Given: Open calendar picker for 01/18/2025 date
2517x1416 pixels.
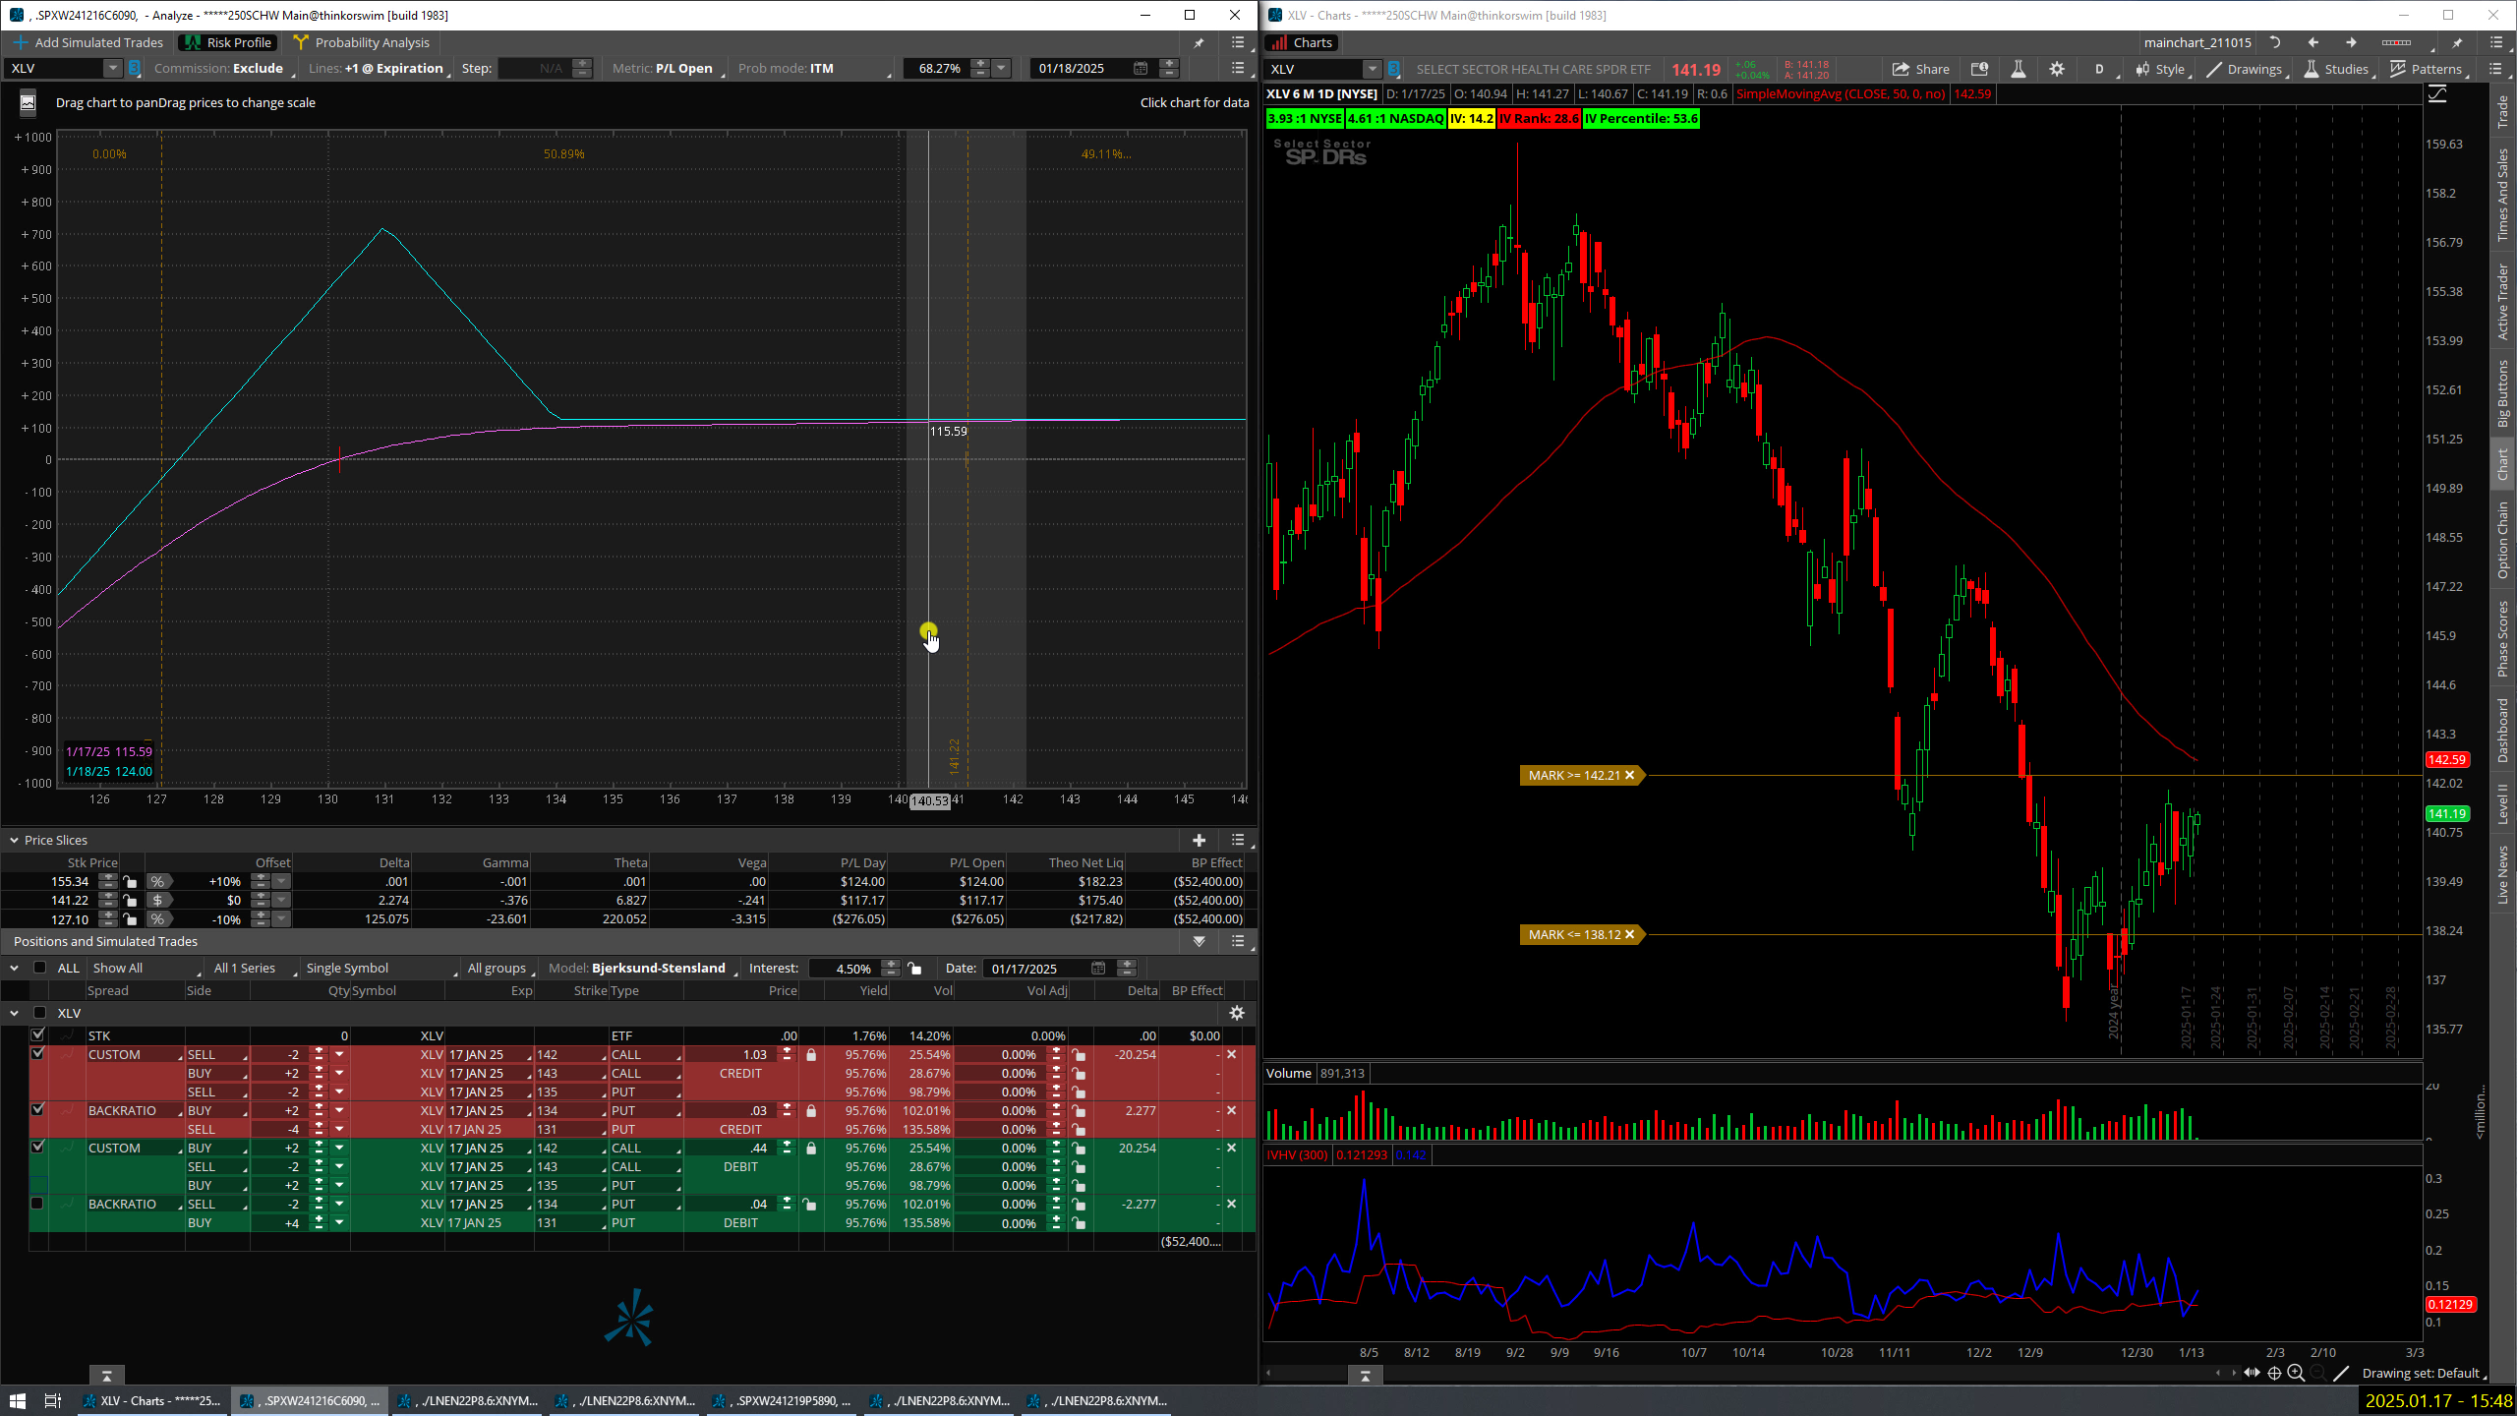Looking at the screenshot, I should [1141, 68].
